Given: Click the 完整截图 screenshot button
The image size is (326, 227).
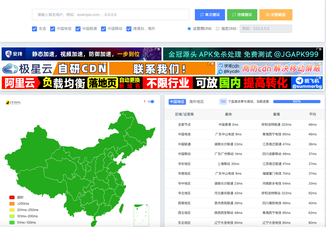Looking at the screenshot, I should [276, 15].
